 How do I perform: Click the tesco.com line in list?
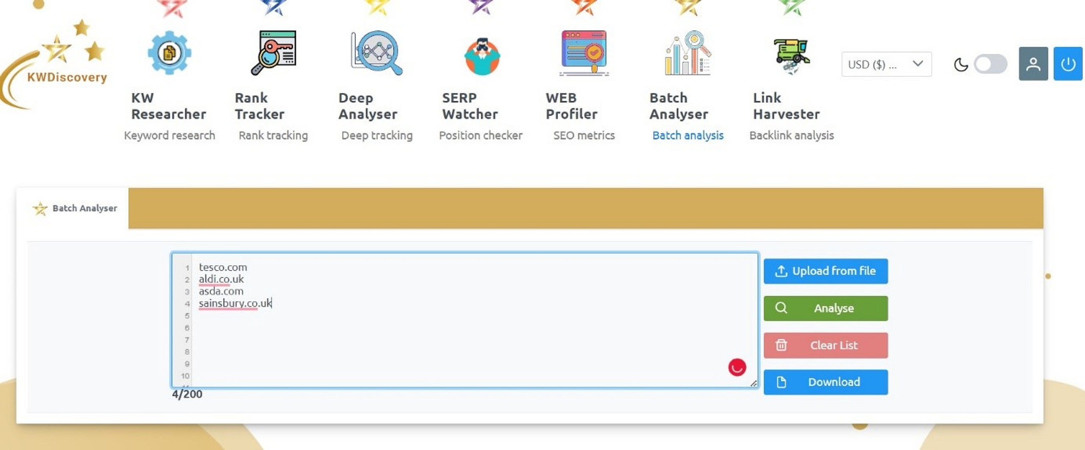(x=223, y=267)
